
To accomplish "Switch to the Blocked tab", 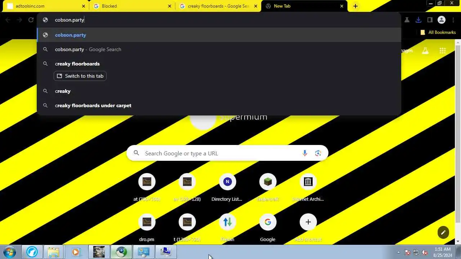I will (x=132, y=6).
